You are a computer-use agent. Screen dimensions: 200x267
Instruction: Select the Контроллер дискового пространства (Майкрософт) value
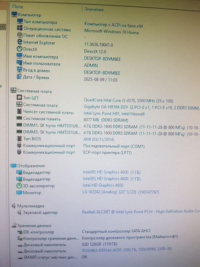[x=130, y=237]
